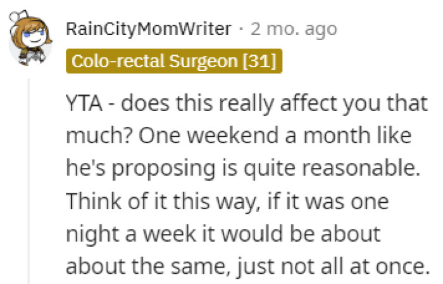Click the '2 mo. ago' timestamp

tap(294, 29)
